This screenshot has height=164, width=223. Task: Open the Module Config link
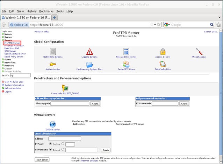click(x=41, y=32)
